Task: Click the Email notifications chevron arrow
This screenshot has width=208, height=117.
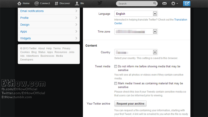Action: 76,11
